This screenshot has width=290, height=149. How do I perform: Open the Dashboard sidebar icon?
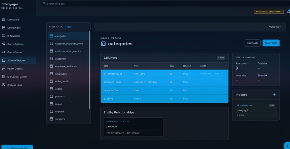point(4,19)
